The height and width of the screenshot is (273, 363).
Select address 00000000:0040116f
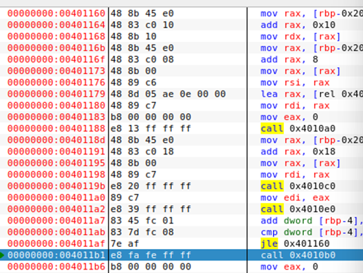pos(56,60)
